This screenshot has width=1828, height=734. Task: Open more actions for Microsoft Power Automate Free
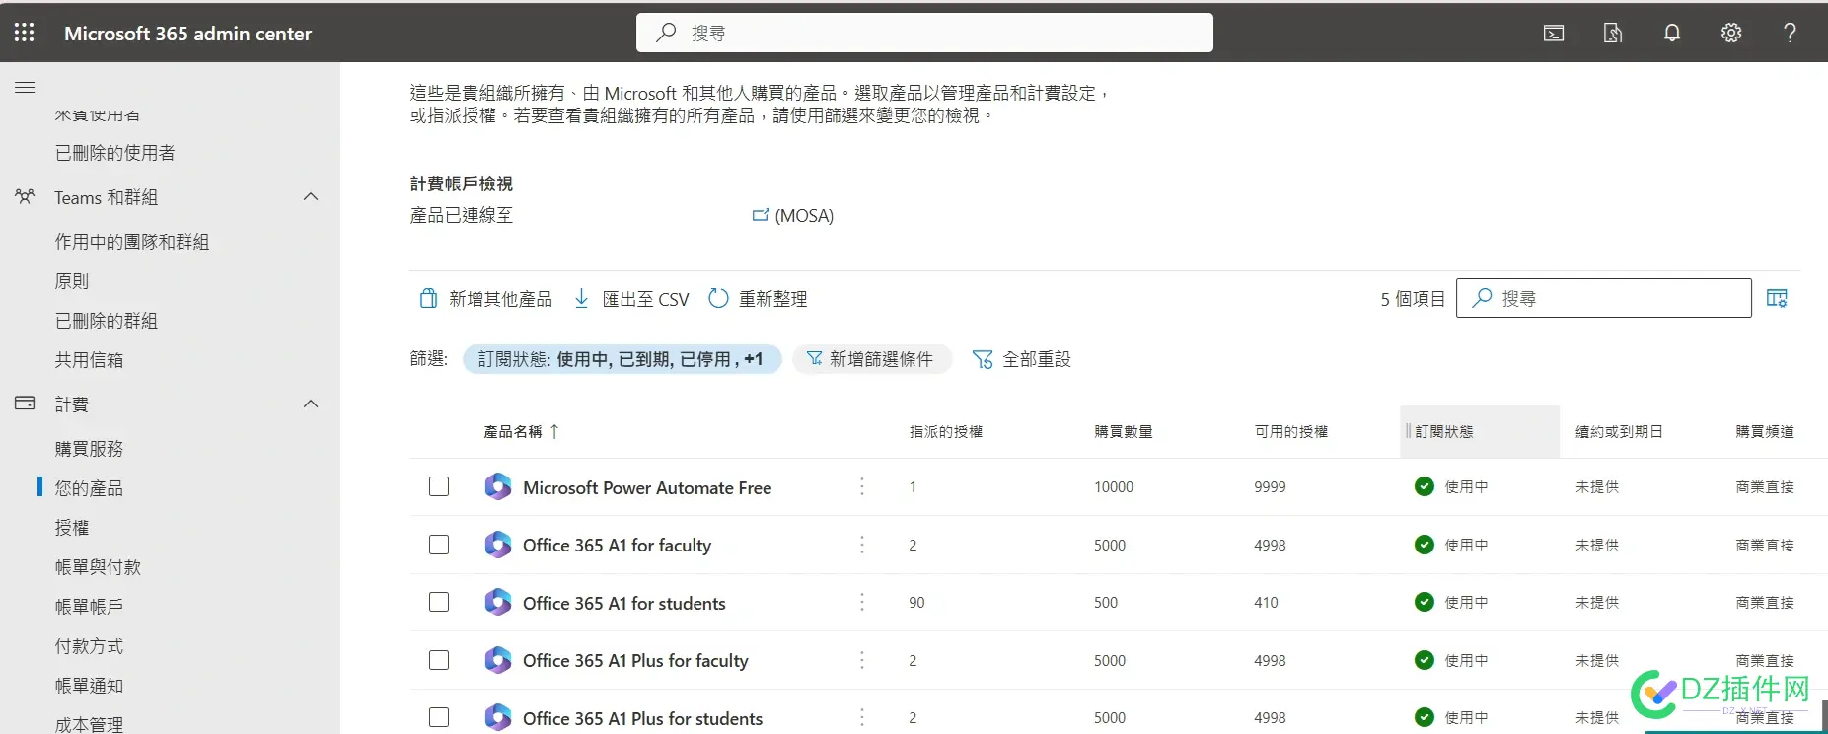click(x=862, y=486)
